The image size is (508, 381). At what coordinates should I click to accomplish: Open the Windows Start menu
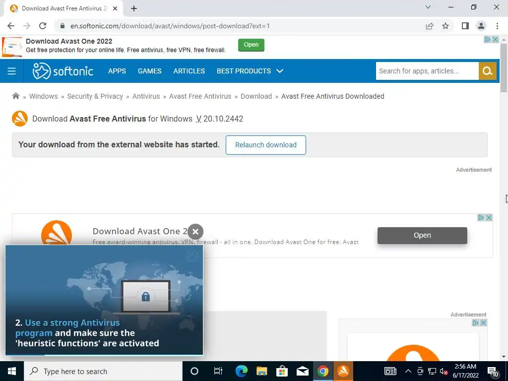12,371
